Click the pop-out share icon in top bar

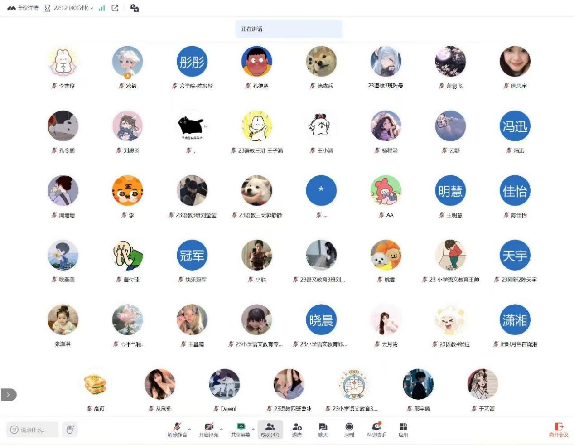[x=115, y=8]
